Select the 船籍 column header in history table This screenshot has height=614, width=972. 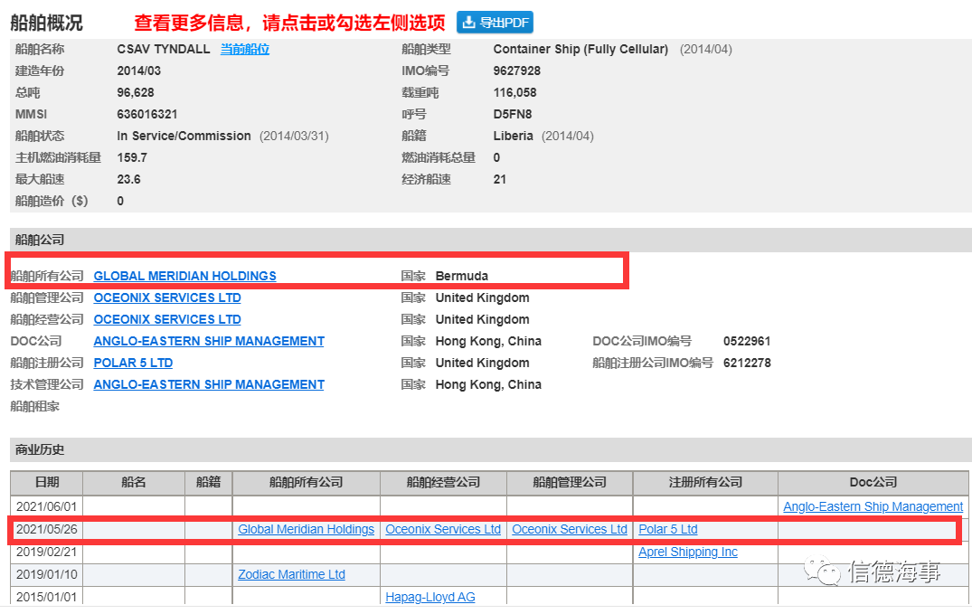[x=209, y=483]
